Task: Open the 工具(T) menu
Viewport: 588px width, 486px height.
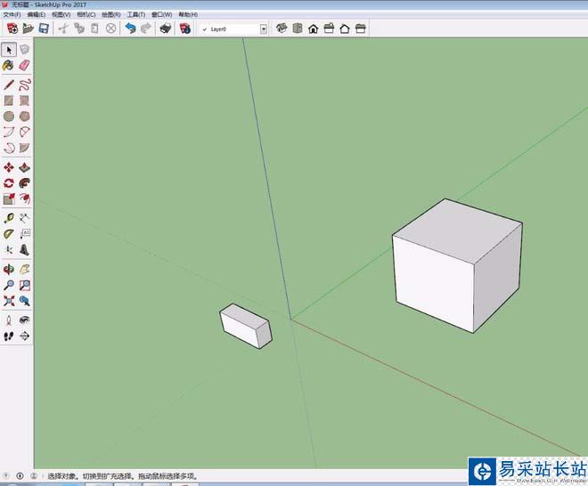Action: [136, 14]
